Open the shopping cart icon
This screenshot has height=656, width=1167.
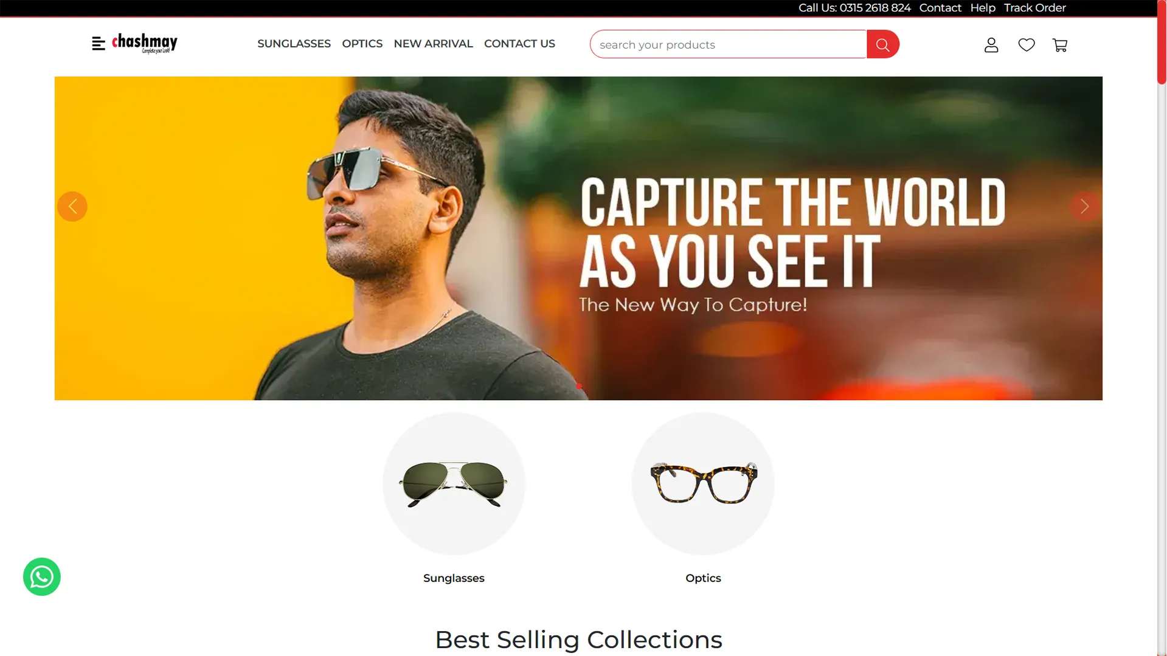(x=1060, y=45)
